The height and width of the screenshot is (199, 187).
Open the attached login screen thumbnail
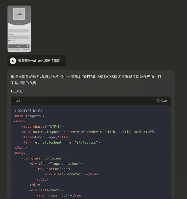[19, 29]
